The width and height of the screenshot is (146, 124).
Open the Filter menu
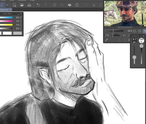(12, 0)
